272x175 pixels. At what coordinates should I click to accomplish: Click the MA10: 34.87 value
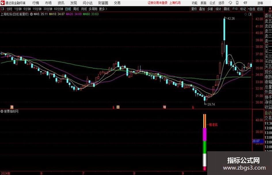(x=57, y=14)
